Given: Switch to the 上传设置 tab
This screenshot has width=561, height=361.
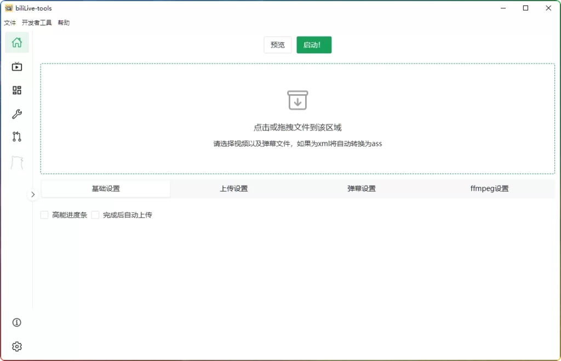Looking at the screenshot, I should tap(234, 188).
